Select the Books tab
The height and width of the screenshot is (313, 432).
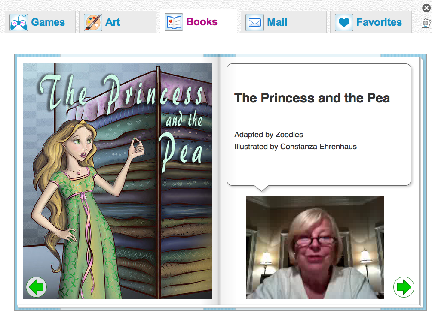(x=198, y=21)
